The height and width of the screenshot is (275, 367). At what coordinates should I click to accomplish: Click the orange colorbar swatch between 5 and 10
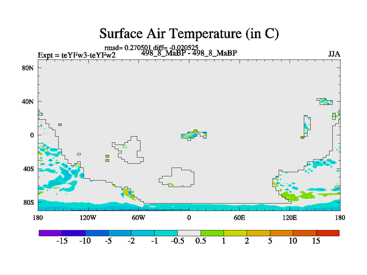click(281, 233)
